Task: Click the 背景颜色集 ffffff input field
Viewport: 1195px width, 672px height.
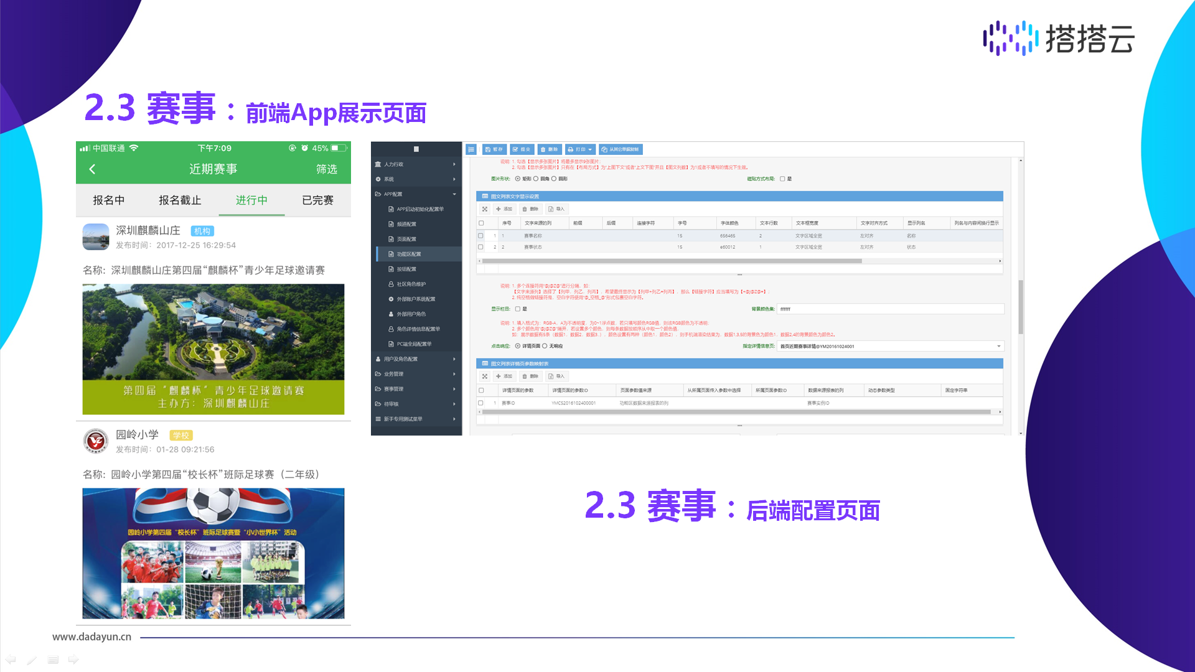Action: click(x=890, y=309)
